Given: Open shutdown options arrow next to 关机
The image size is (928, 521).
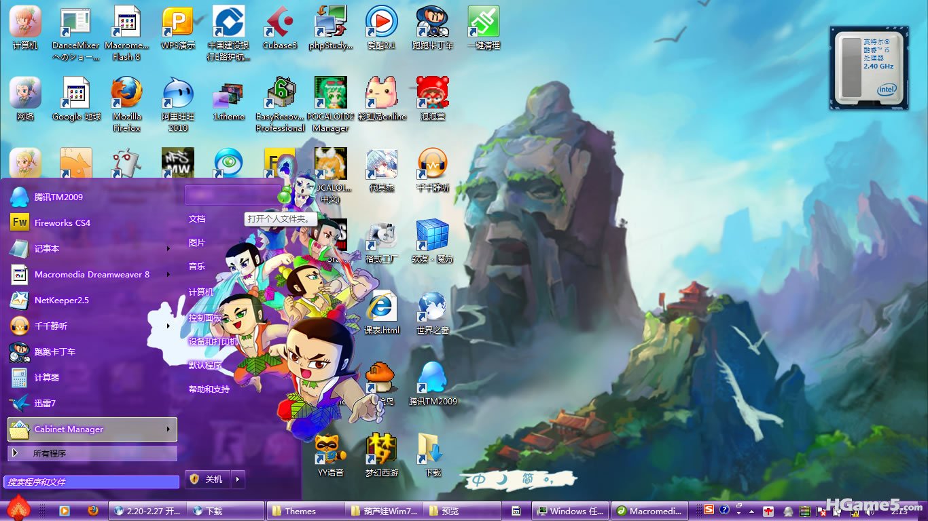Looking at the screenshot, I should click(x=238, y=480).
